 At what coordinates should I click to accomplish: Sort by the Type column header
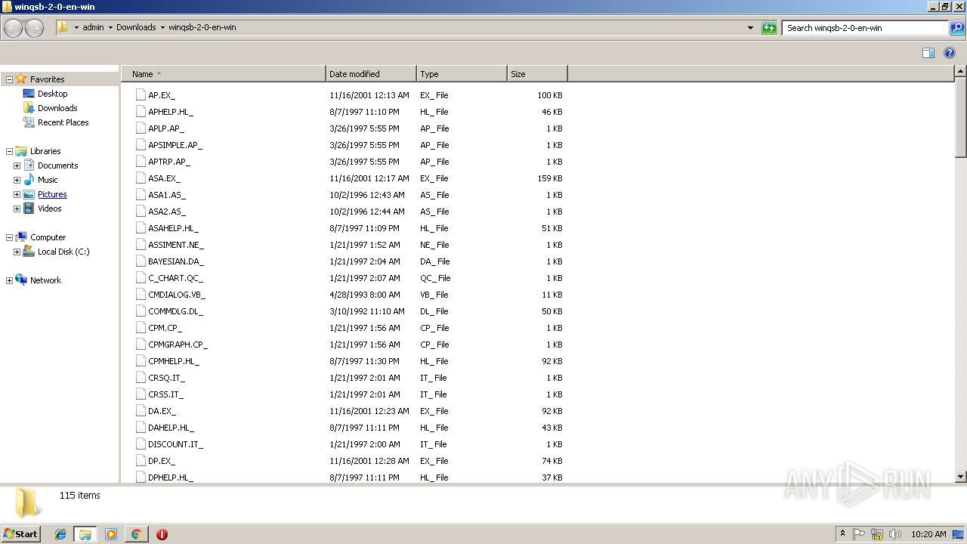pos(462,74)
